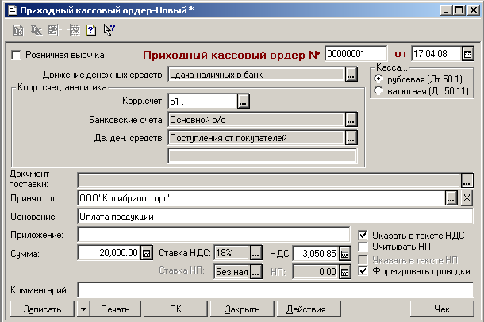
Task: Open selection for Движение денежных средств
Action: click(x=351, y=75)
